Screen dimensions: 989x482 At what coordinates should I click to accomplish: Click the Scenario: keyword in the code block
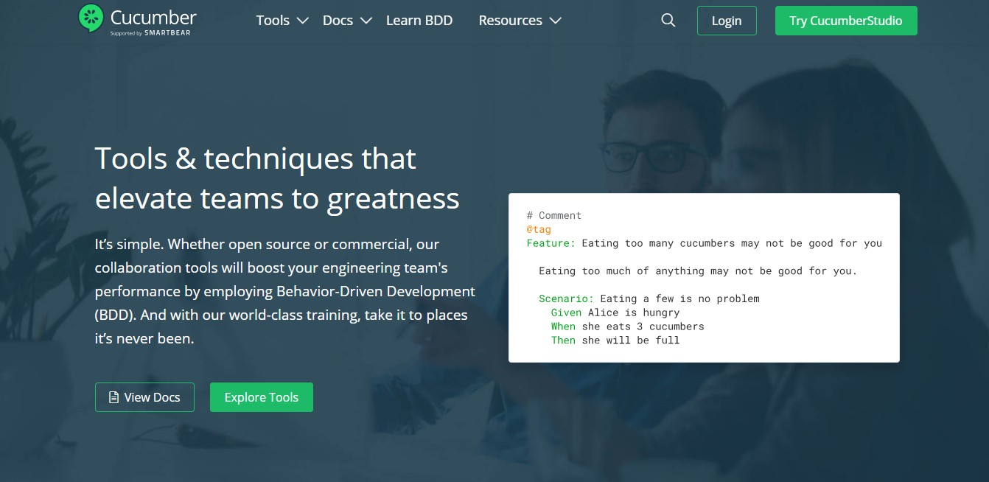click(x=566, y=298)
